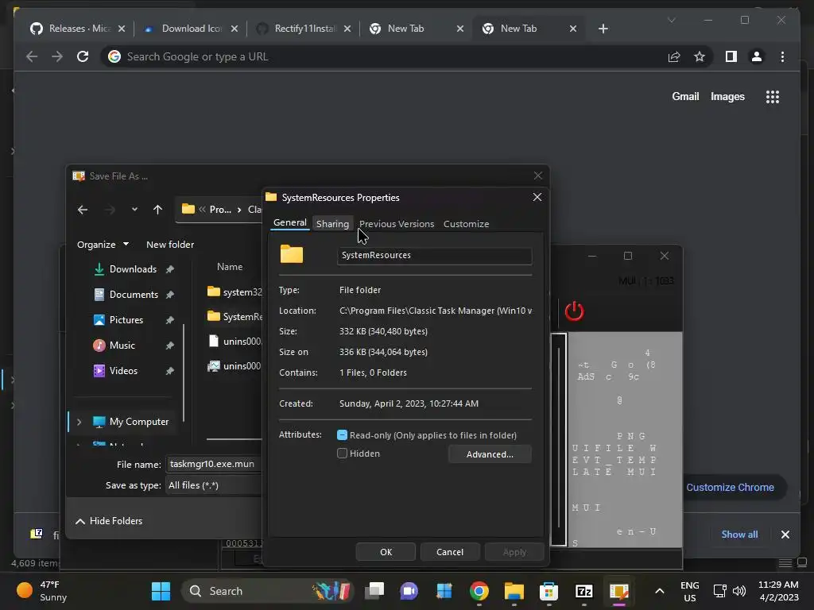Open the Google apps grid
The image size is (814, 610).
click(773, 96)
